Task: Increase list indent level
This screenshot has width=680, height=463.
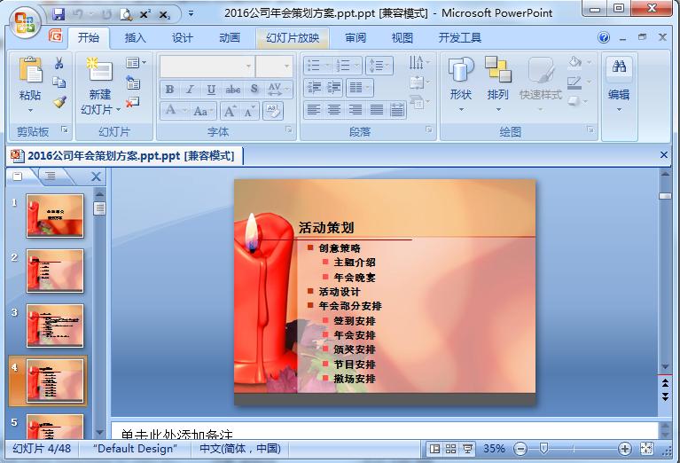Action: click(x=333, y=88)
